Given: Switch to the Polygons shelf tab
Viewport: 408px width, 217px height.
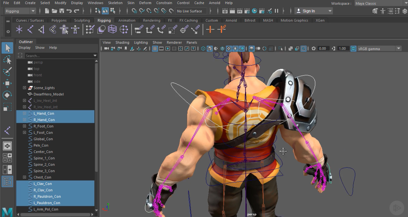Looking at the screenshot, I should pos(59,20).
